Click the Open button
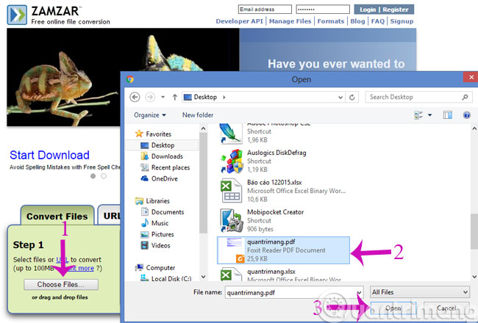 [x=393, y=308]
